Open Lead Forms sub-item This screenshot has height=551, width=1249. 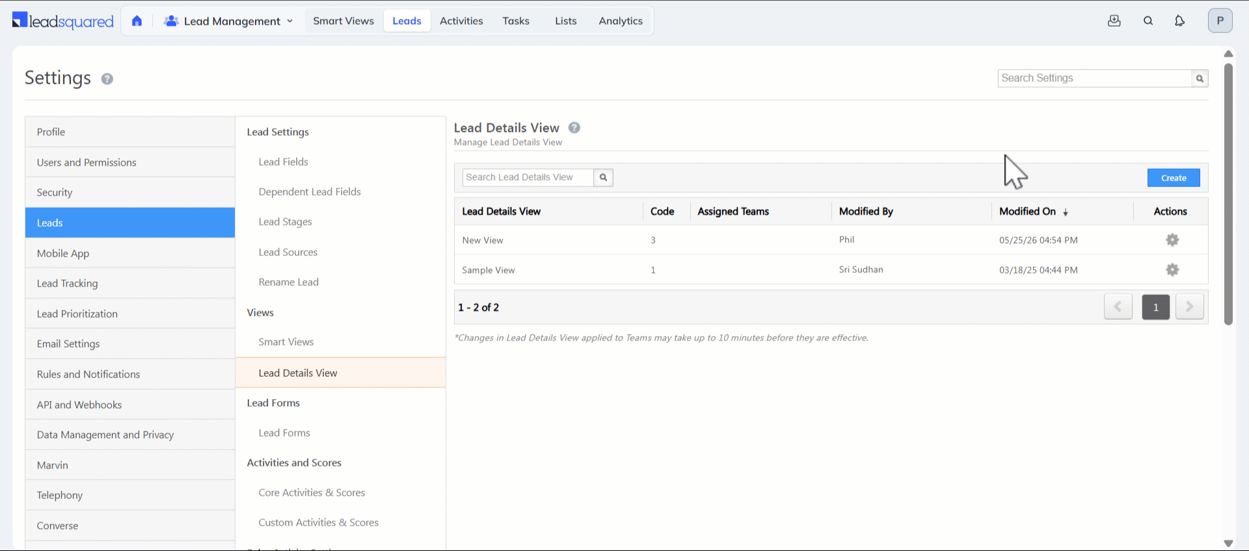click(284, 433)
